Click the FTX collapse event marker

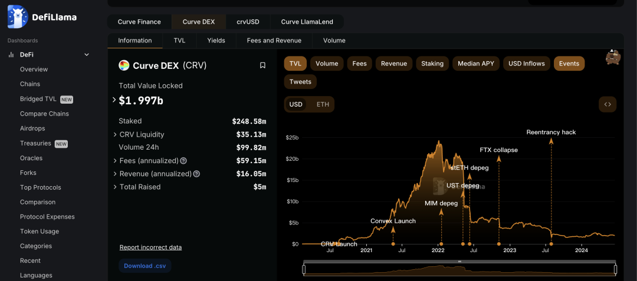(x=499, y=244)
